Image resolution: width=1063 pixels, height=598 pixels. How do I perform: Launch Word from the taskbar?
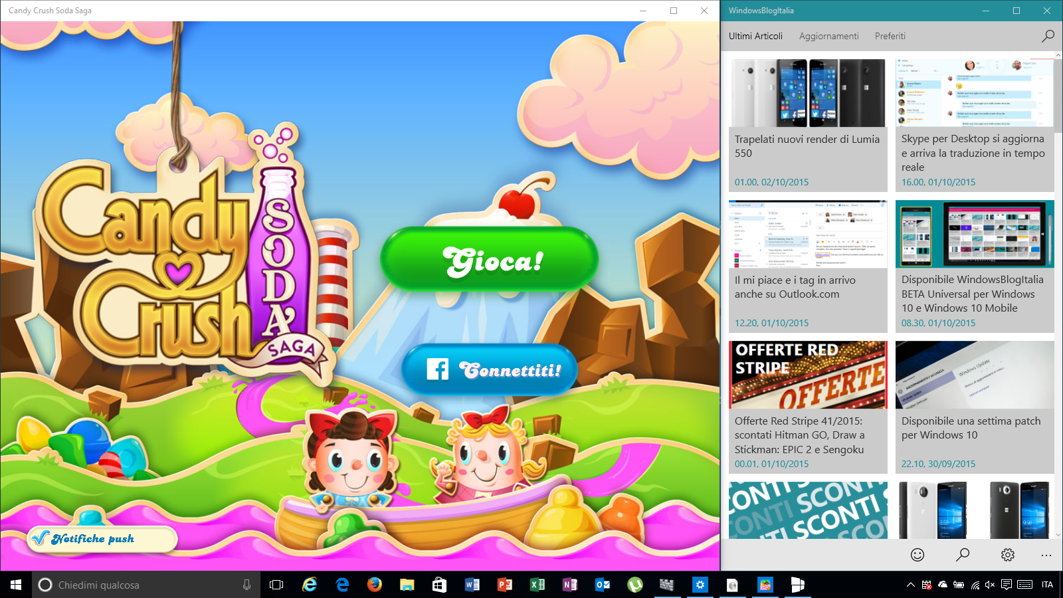(472, 585)
